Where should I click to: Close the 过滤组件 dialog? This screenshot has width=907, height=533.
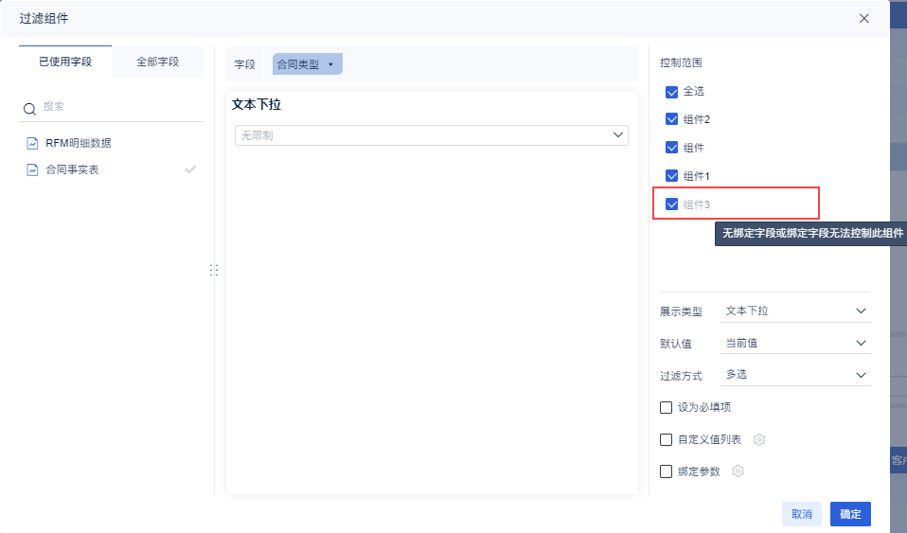click(864, 18)
